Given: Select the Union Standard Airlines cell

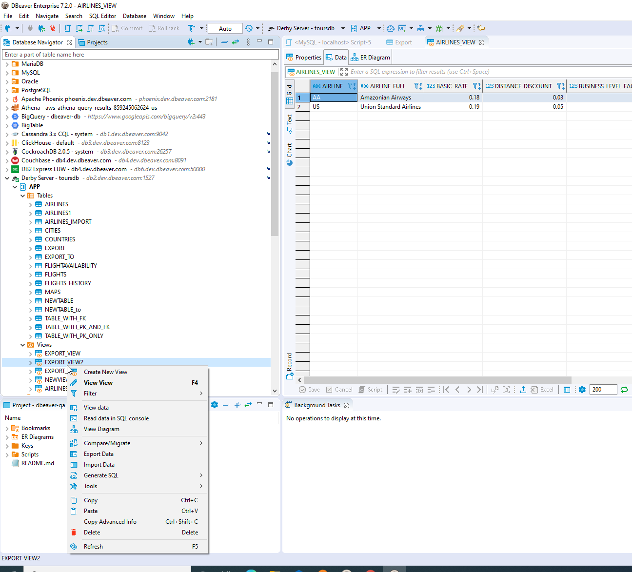Looking at the screenshot, I should (x=391, y=107).
